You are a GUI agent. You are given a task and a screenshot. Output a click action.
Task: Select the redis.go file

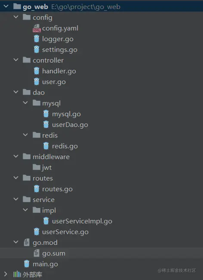(65, 146)
